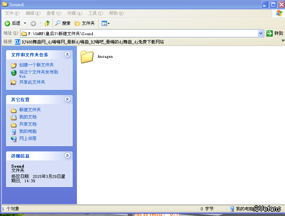Go to 新建文件夹 in other places
The image size is (285, 216).
pos(30,110)
